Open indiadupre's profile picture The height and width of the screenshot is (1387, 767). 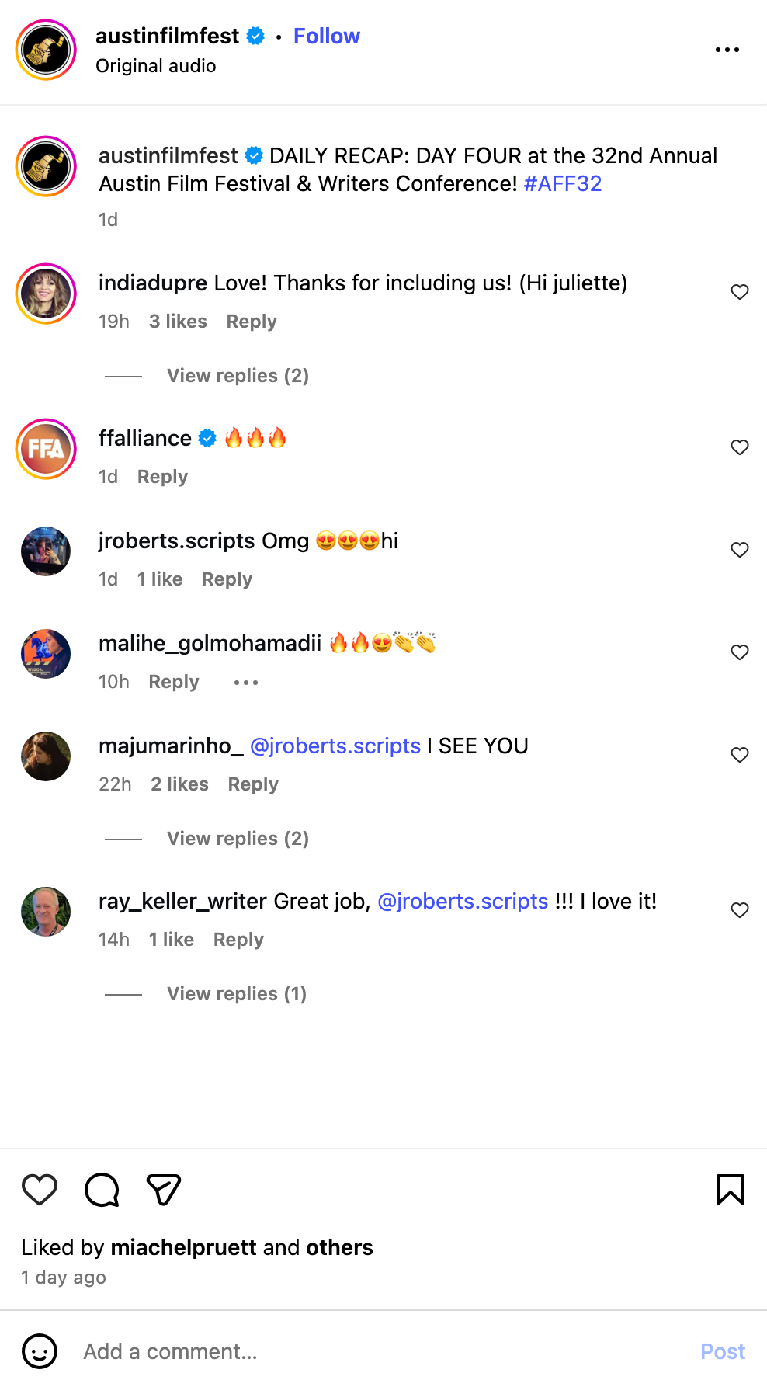(46, 294)
